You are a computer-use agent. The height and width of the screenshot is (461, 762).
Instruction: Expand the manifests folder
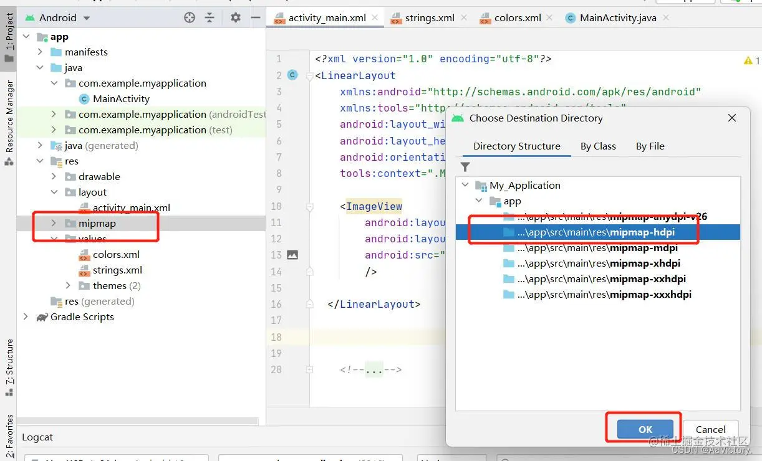[x=40, y=52]
